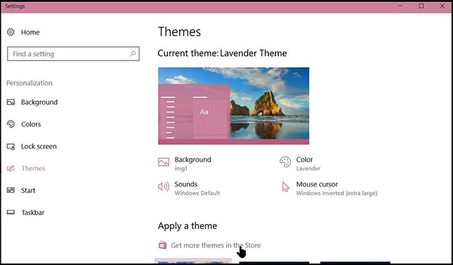Screen dimensions: 453x265
Task: Click the Lock screen icon in sidebar
Action: (x=11, y=146)
